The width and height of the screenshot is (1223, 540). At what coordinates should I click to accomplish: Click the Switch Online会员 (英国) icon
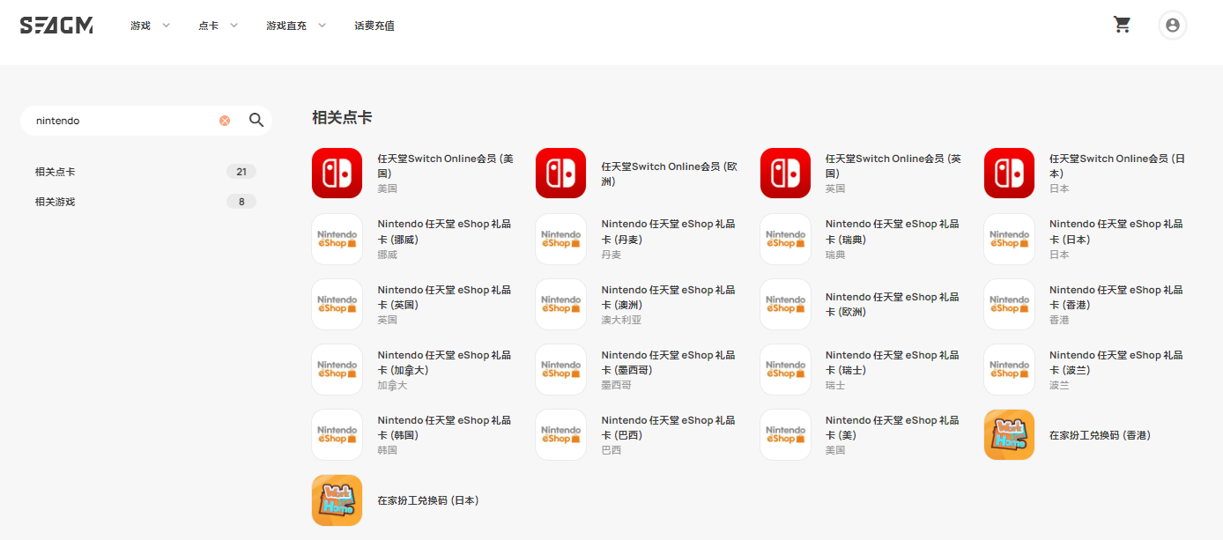coord(785,174)
